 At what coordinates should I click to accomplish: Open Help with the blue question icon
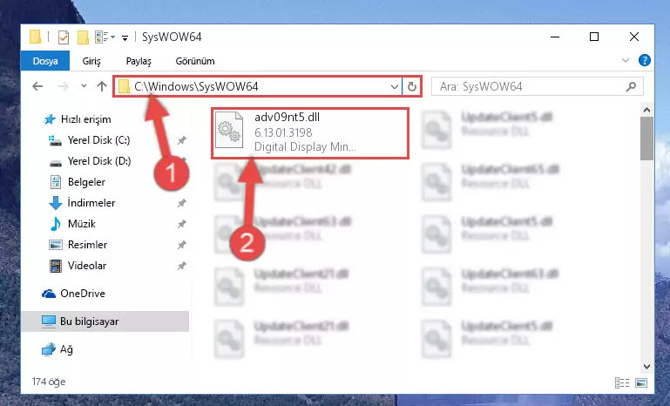pos(645,60)
